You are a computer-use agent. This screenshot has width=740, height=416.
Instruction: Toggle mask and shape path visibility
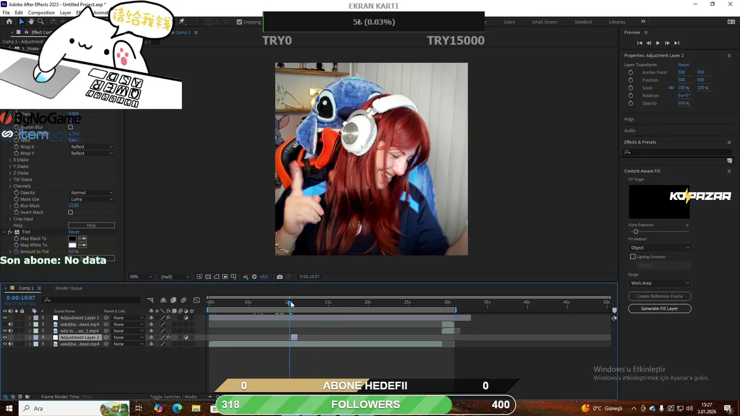pos(217,277)
